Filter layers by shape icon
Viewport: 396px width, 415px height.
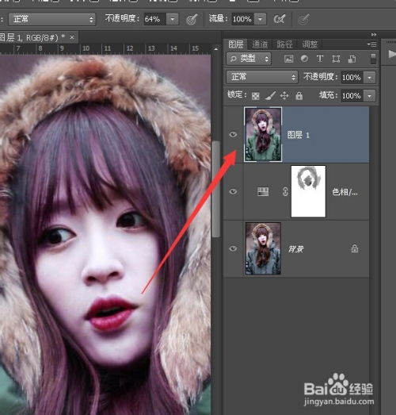pyautogui.click(x=336, y=59)
